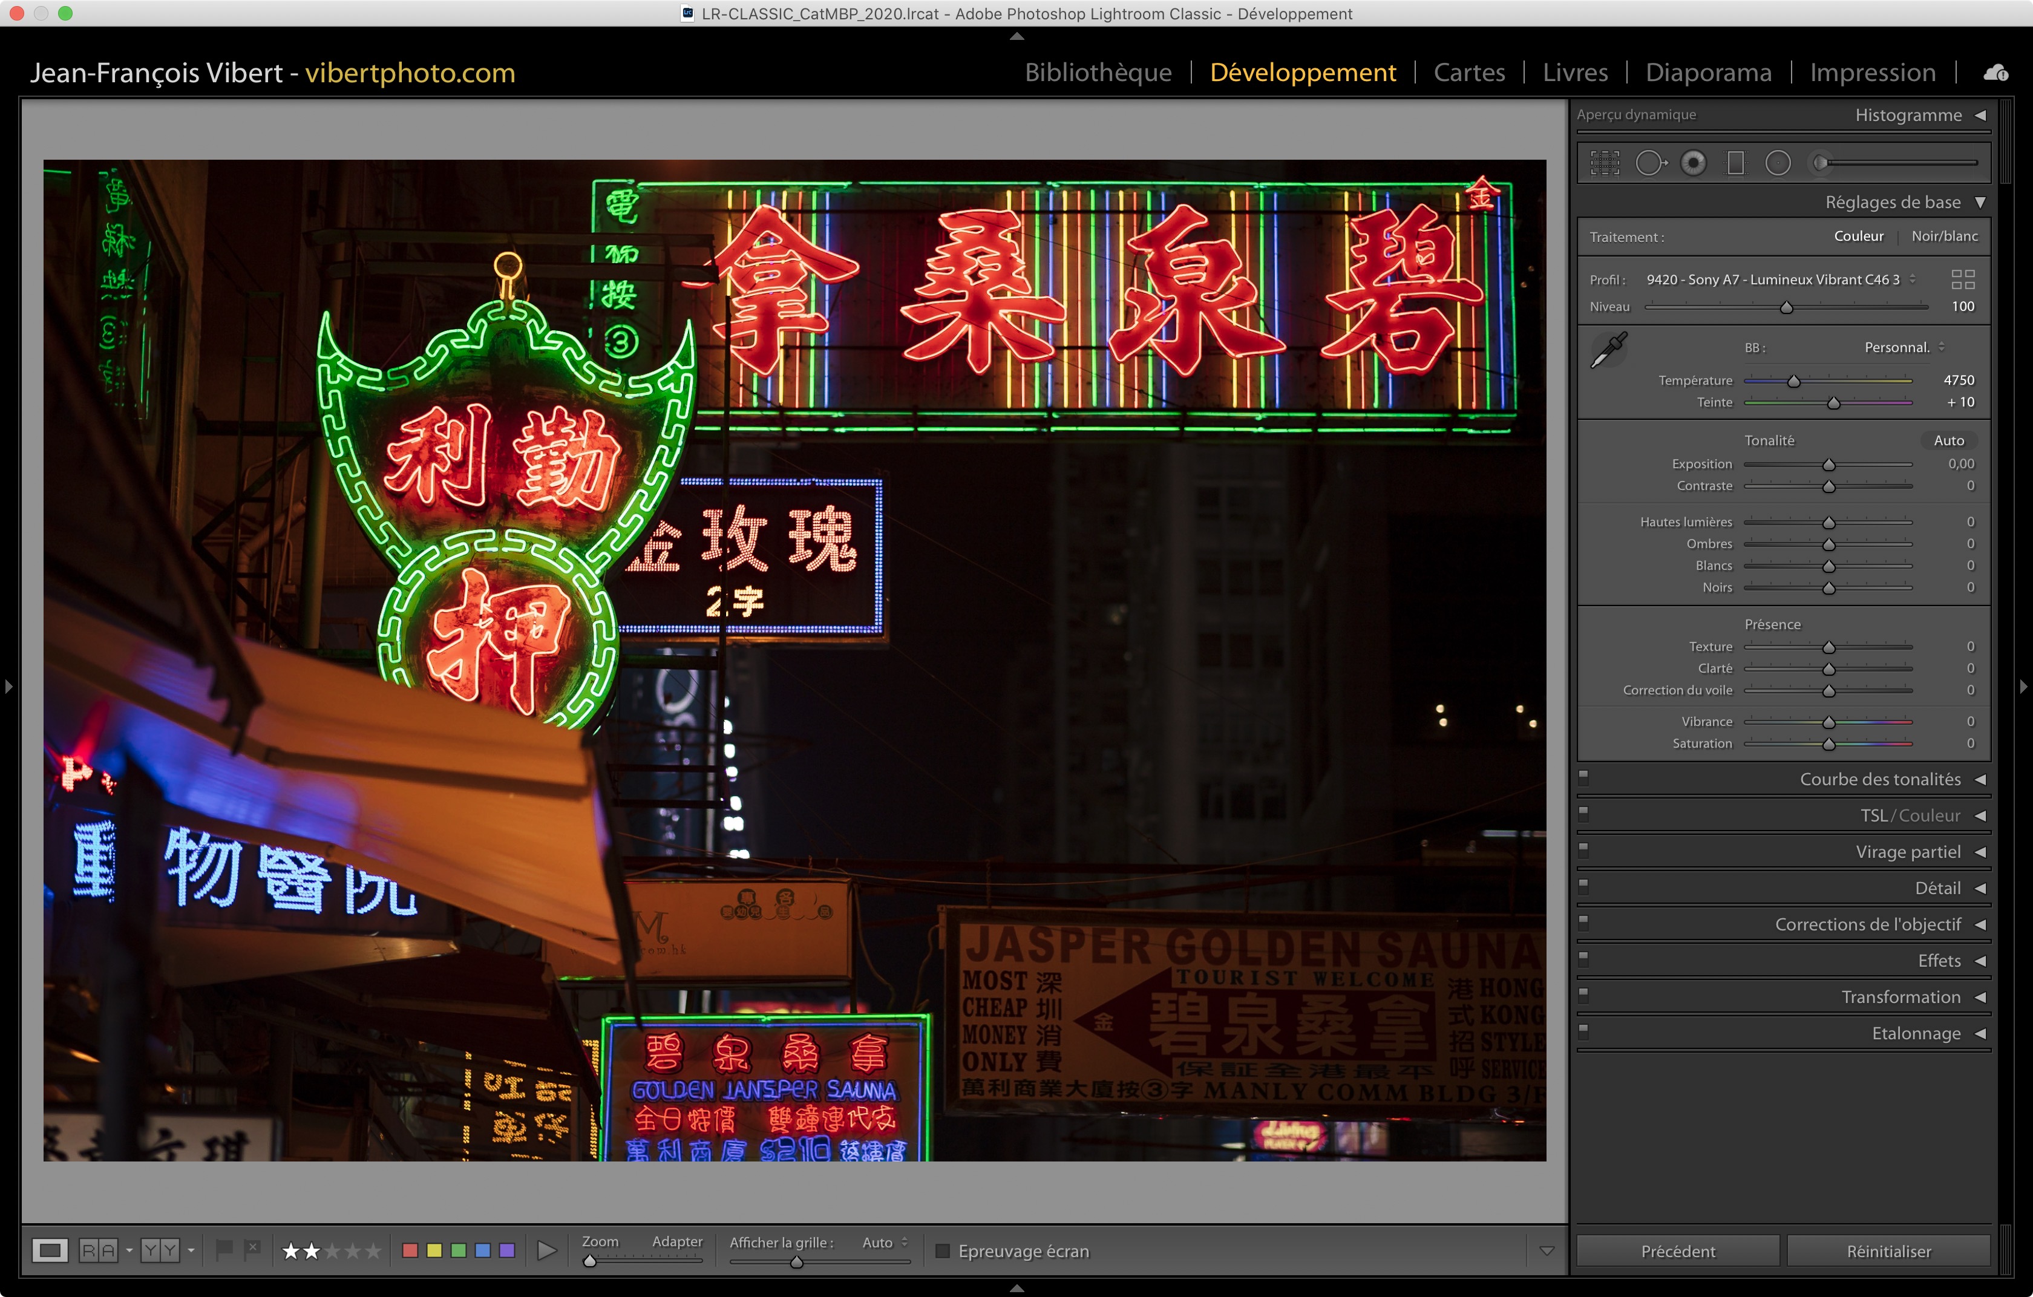
Task: Click the cloud sync status icon
Action: (x=1996, y=73)
